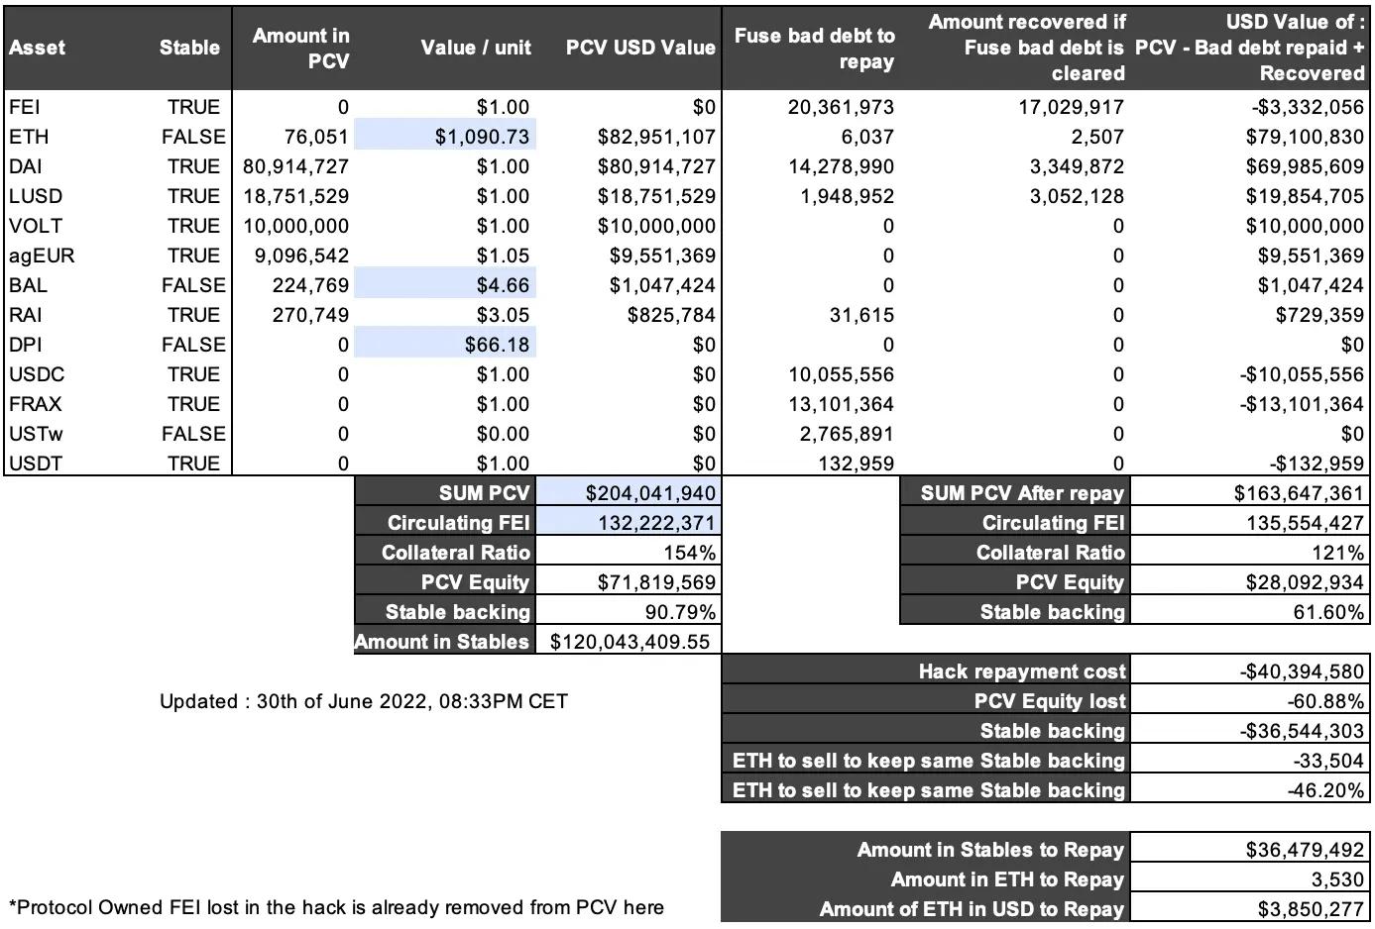Select the ETH value per unit cell $1,090.73
The image size is (1375, 929).
click(x=482, y=137)
